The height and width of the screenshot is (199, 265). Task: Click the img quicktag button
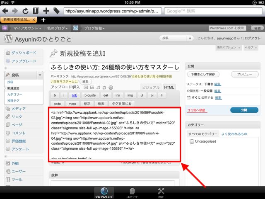click(130, 95)
